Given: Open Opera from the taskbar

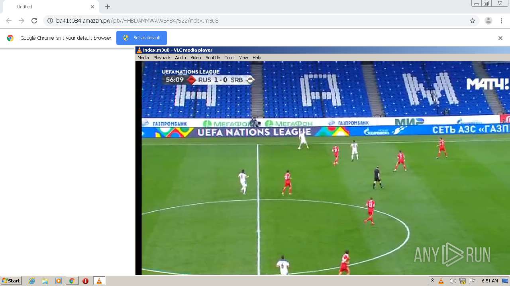Looking at the screenshot, I should click(85, 281).
